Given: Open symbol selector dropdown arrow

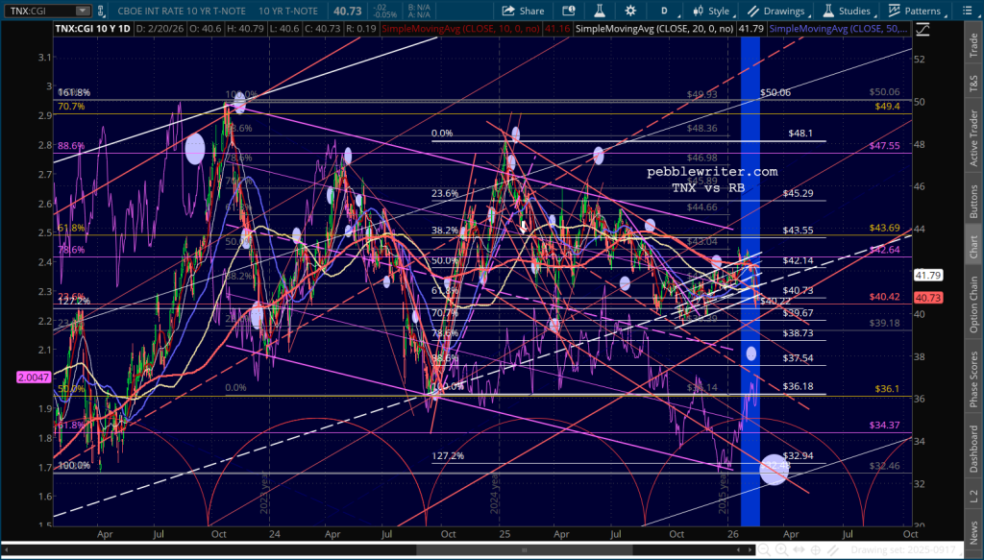Looking at the screenshot, I should pyautogui.click(x=84, y=11).
